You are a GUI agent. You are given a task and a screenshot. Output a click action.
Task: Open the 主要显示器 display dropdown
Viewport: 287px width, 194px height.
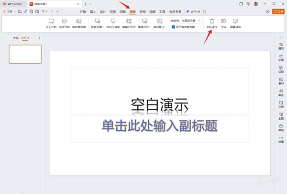coord(191,21)
